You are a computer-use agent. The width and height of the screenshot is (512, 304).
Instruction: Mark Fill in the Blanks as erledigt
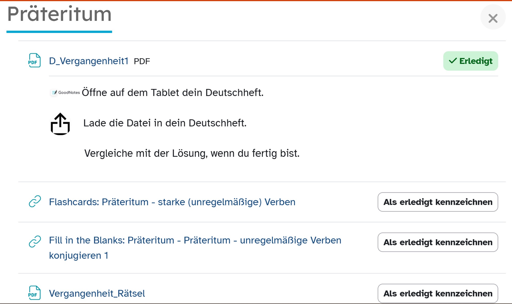pyautogui.click(x=438, y=242)
